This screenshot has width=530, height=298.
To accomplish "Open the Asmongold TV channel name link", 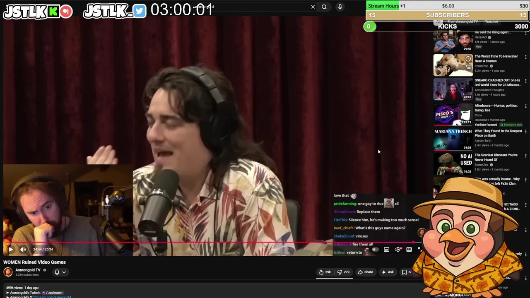I will [28, 270].
